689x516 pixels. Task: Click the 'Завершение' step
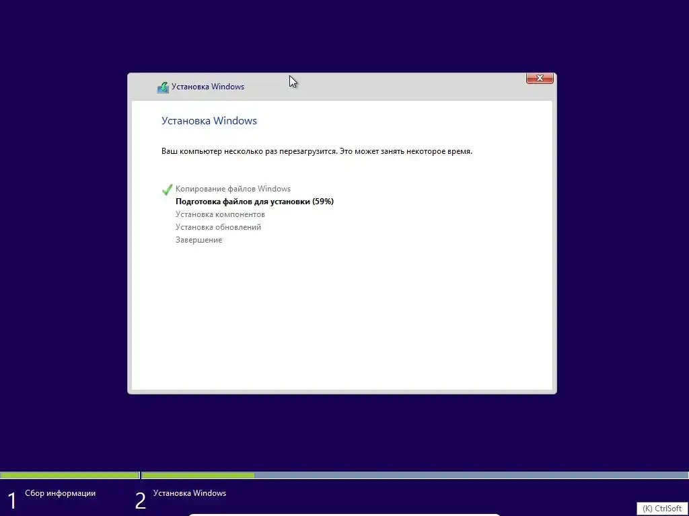(198, 240)
